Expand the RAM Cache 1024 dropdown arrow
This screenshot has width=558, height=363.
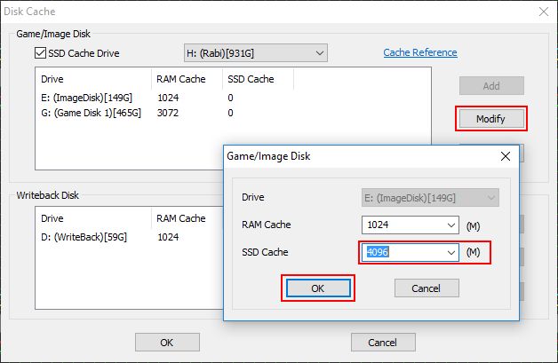click(x=450, y=225)
